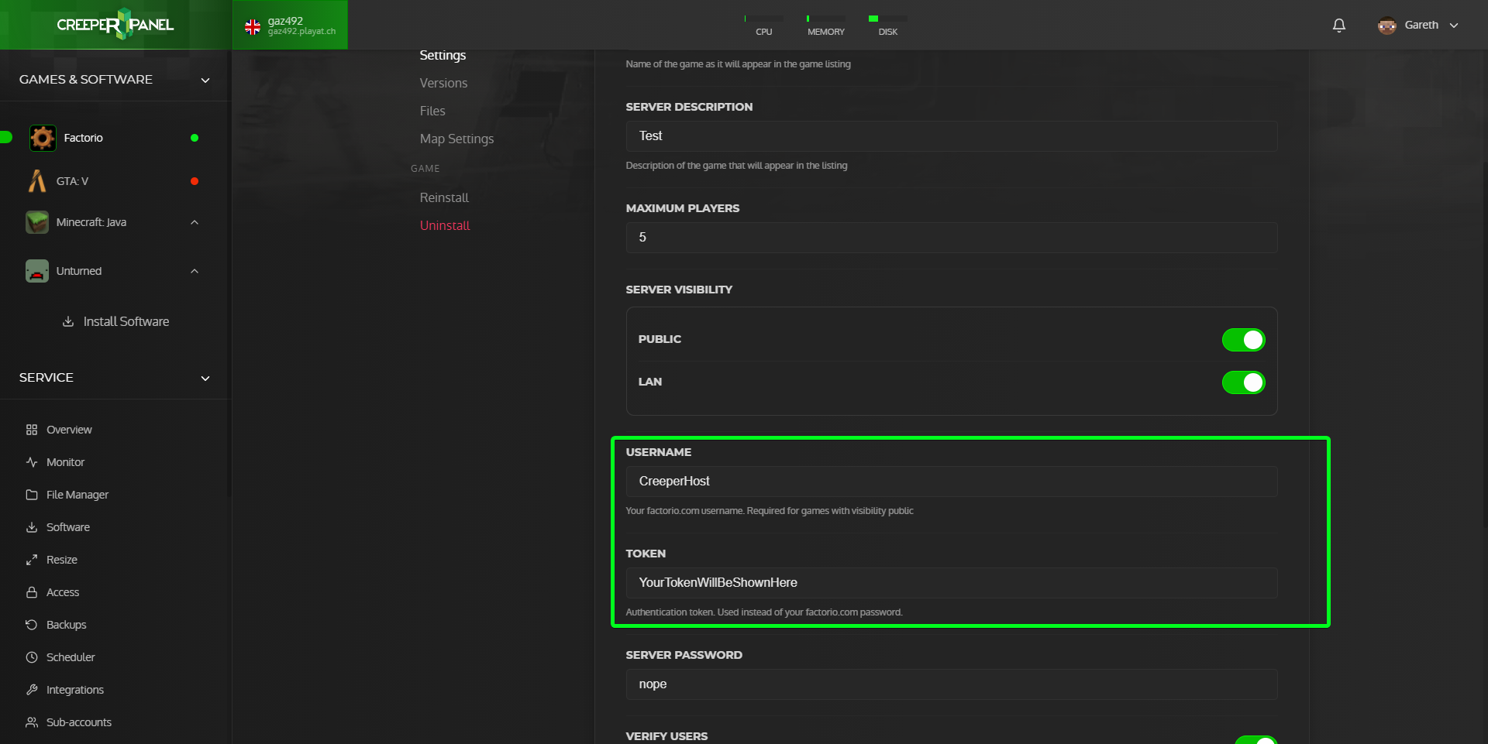Click Gareth's avatar picture
Image resolution: width=1488 pixels, height=744 pixels.
click(1386, 26)
